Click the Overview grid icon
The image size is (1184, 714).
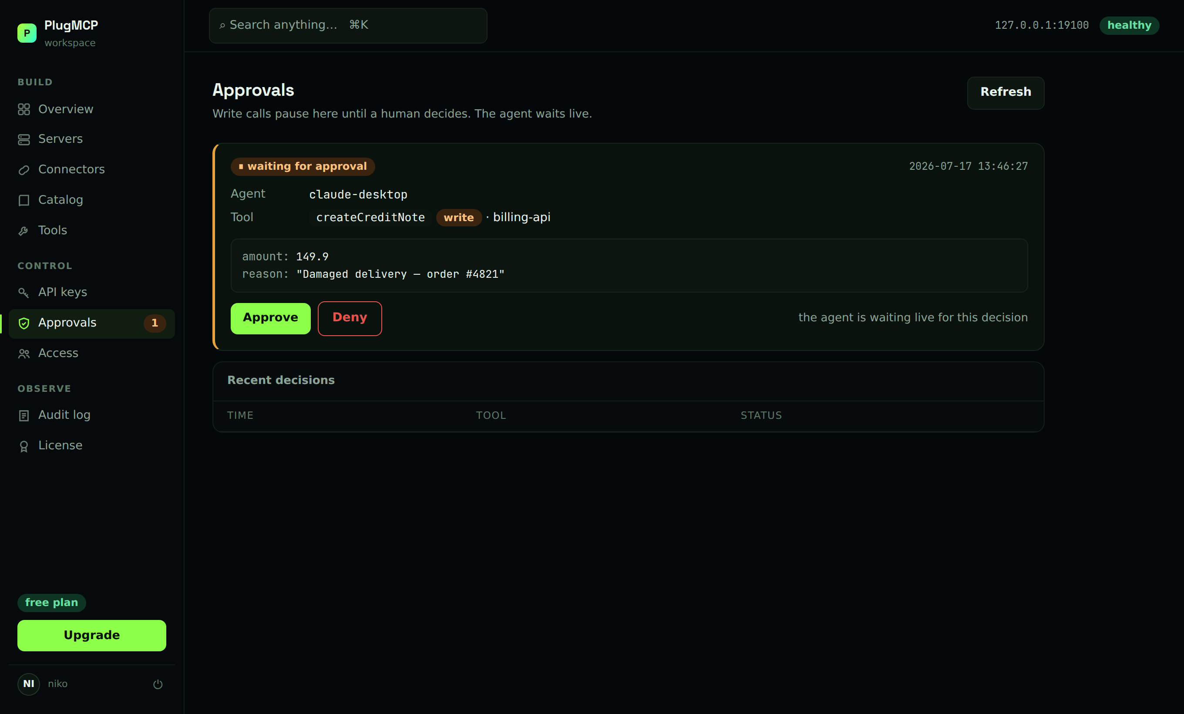pos(24,110)
